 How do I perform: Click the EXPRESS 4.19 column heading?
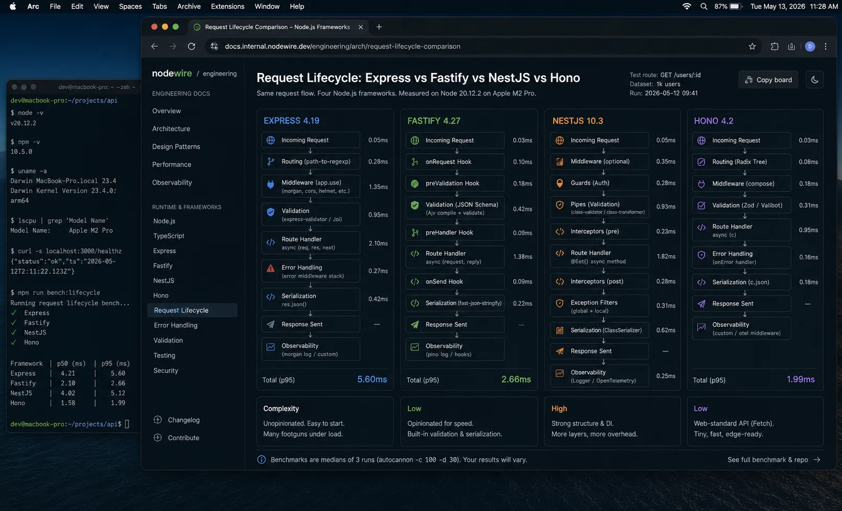[291, 121]
